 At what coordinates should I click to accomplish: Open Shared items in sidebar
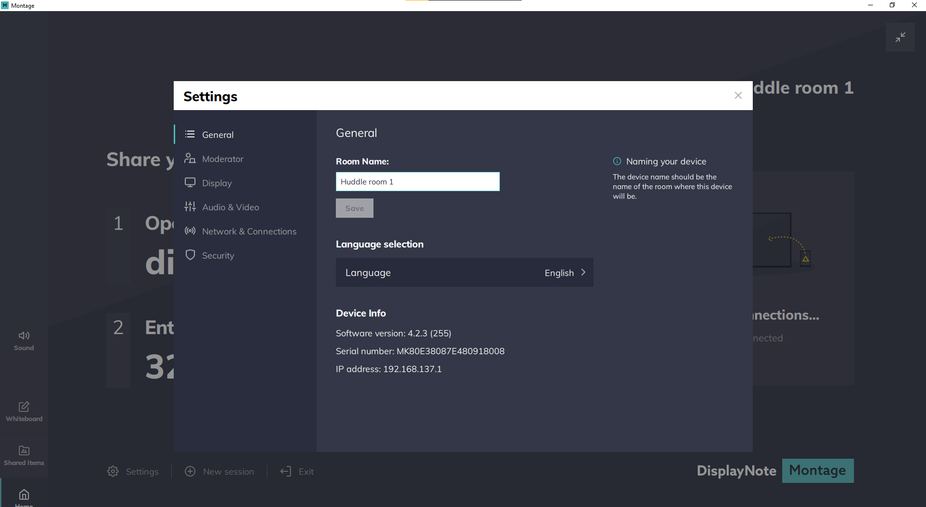point(24,455)
